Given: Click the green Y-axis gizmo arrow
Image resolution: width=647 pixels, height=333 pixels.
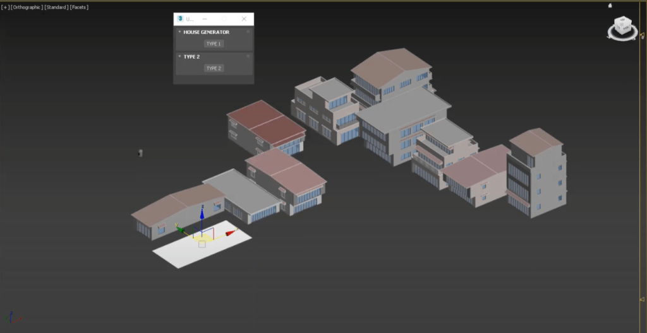Looking at the screenshot, I should click(x=181, y=230).
